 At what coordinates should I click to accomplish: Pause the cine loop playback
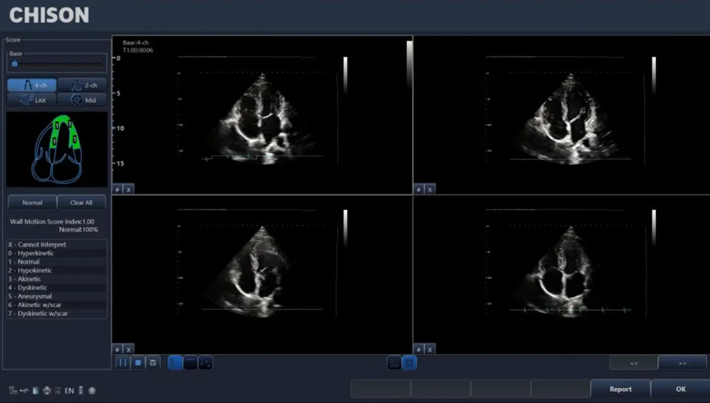[122, 363]
